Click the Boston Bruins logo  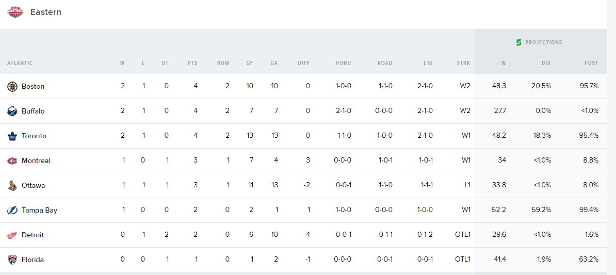pos(12,87)
